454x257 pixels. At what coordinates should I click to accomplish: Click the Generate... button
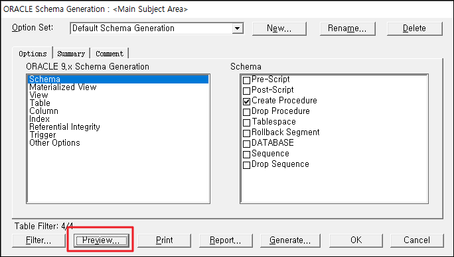[x=290, y=240]
